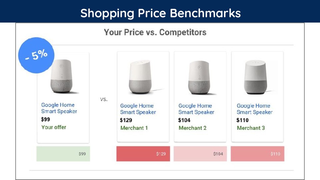This screenshot has height=180, width=320.
Task: Click the Merchant 3 label
Action: coord(251,128)
